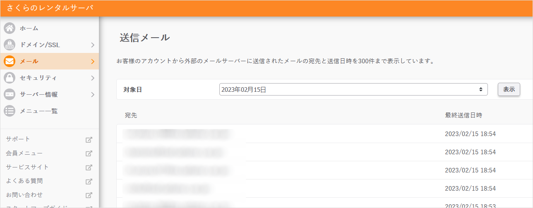The image size is (533, 208).
Task: Open external link icon beside 会員メニュー
Action: [x=89, y=153]
